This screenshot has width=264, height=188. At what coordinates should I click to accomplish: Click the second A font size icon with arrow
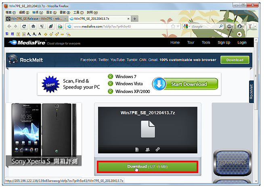34,34
